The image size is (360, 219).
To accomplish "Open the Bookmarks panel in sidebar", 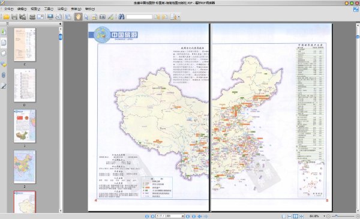I will [4, 32].
